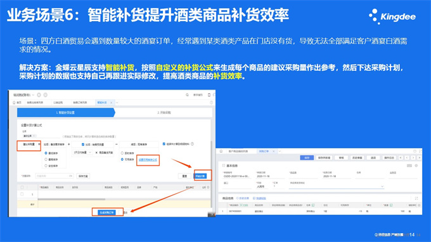Open the 币别 人民币 field
431x242 pixels.
pyautogui.click(x=262, y=186)
